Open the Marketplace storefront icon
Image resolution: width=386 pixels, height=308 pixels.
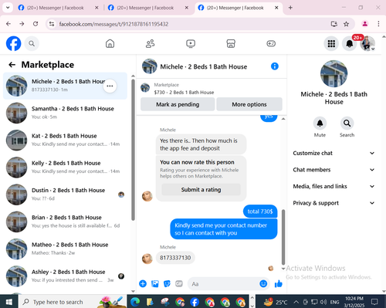click(x=231, y=43)
